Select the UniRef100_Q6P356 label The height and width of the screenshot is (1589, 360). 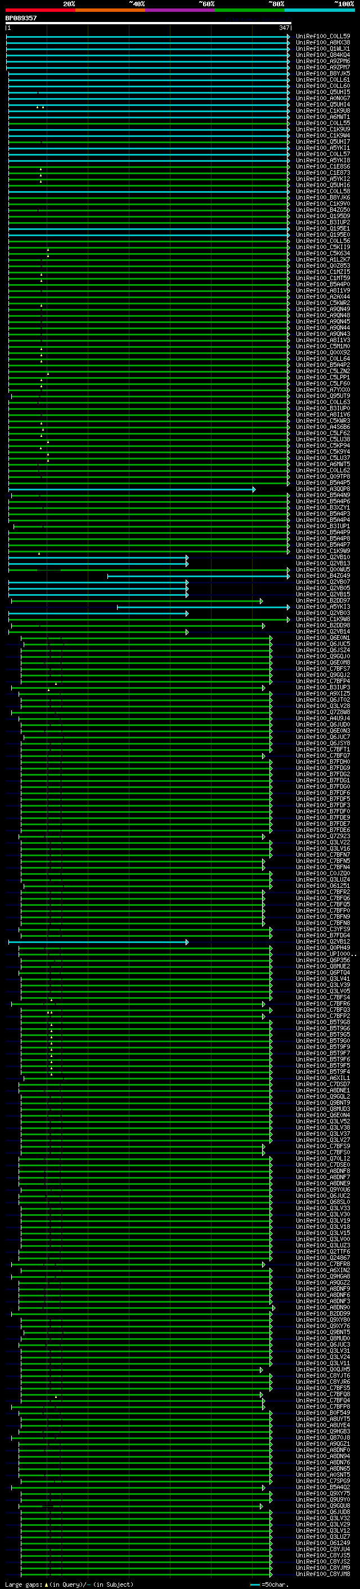click(x=322, y=961)
